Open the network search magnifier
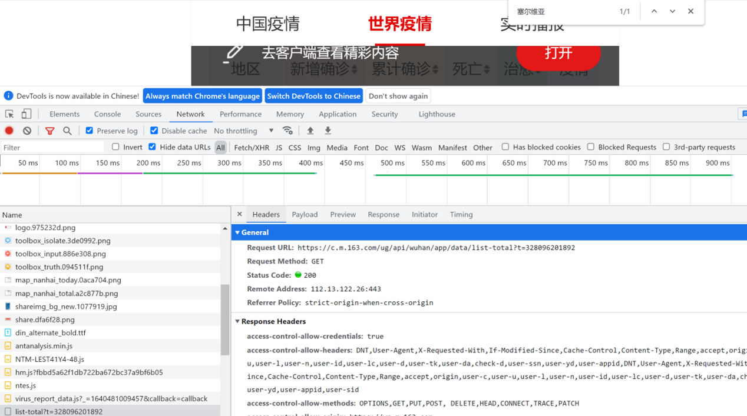Image resolution: width=747 pixels, height=416 pixels. click(x=67, y=131)
